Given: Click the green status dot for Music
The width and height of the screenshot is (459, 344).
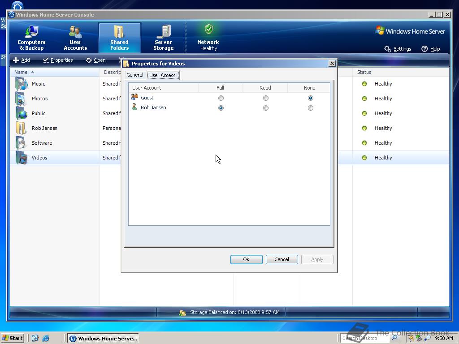Looking at the screenshot, I should click(x=364, y=84).
